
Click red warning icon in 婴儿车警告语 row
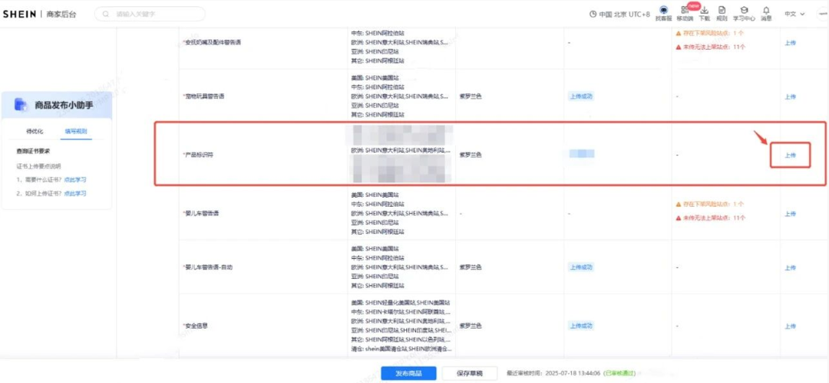click(679, 218)
